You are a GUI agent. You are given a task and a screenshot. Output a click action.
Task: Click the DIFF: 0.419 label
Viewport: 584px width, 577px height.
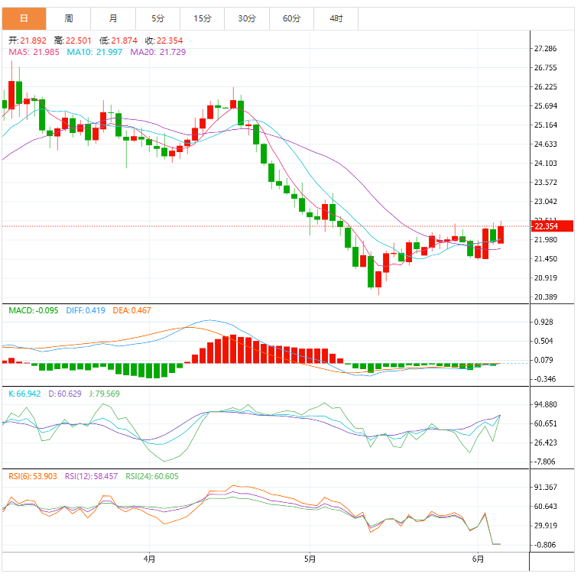pos(86,310)
